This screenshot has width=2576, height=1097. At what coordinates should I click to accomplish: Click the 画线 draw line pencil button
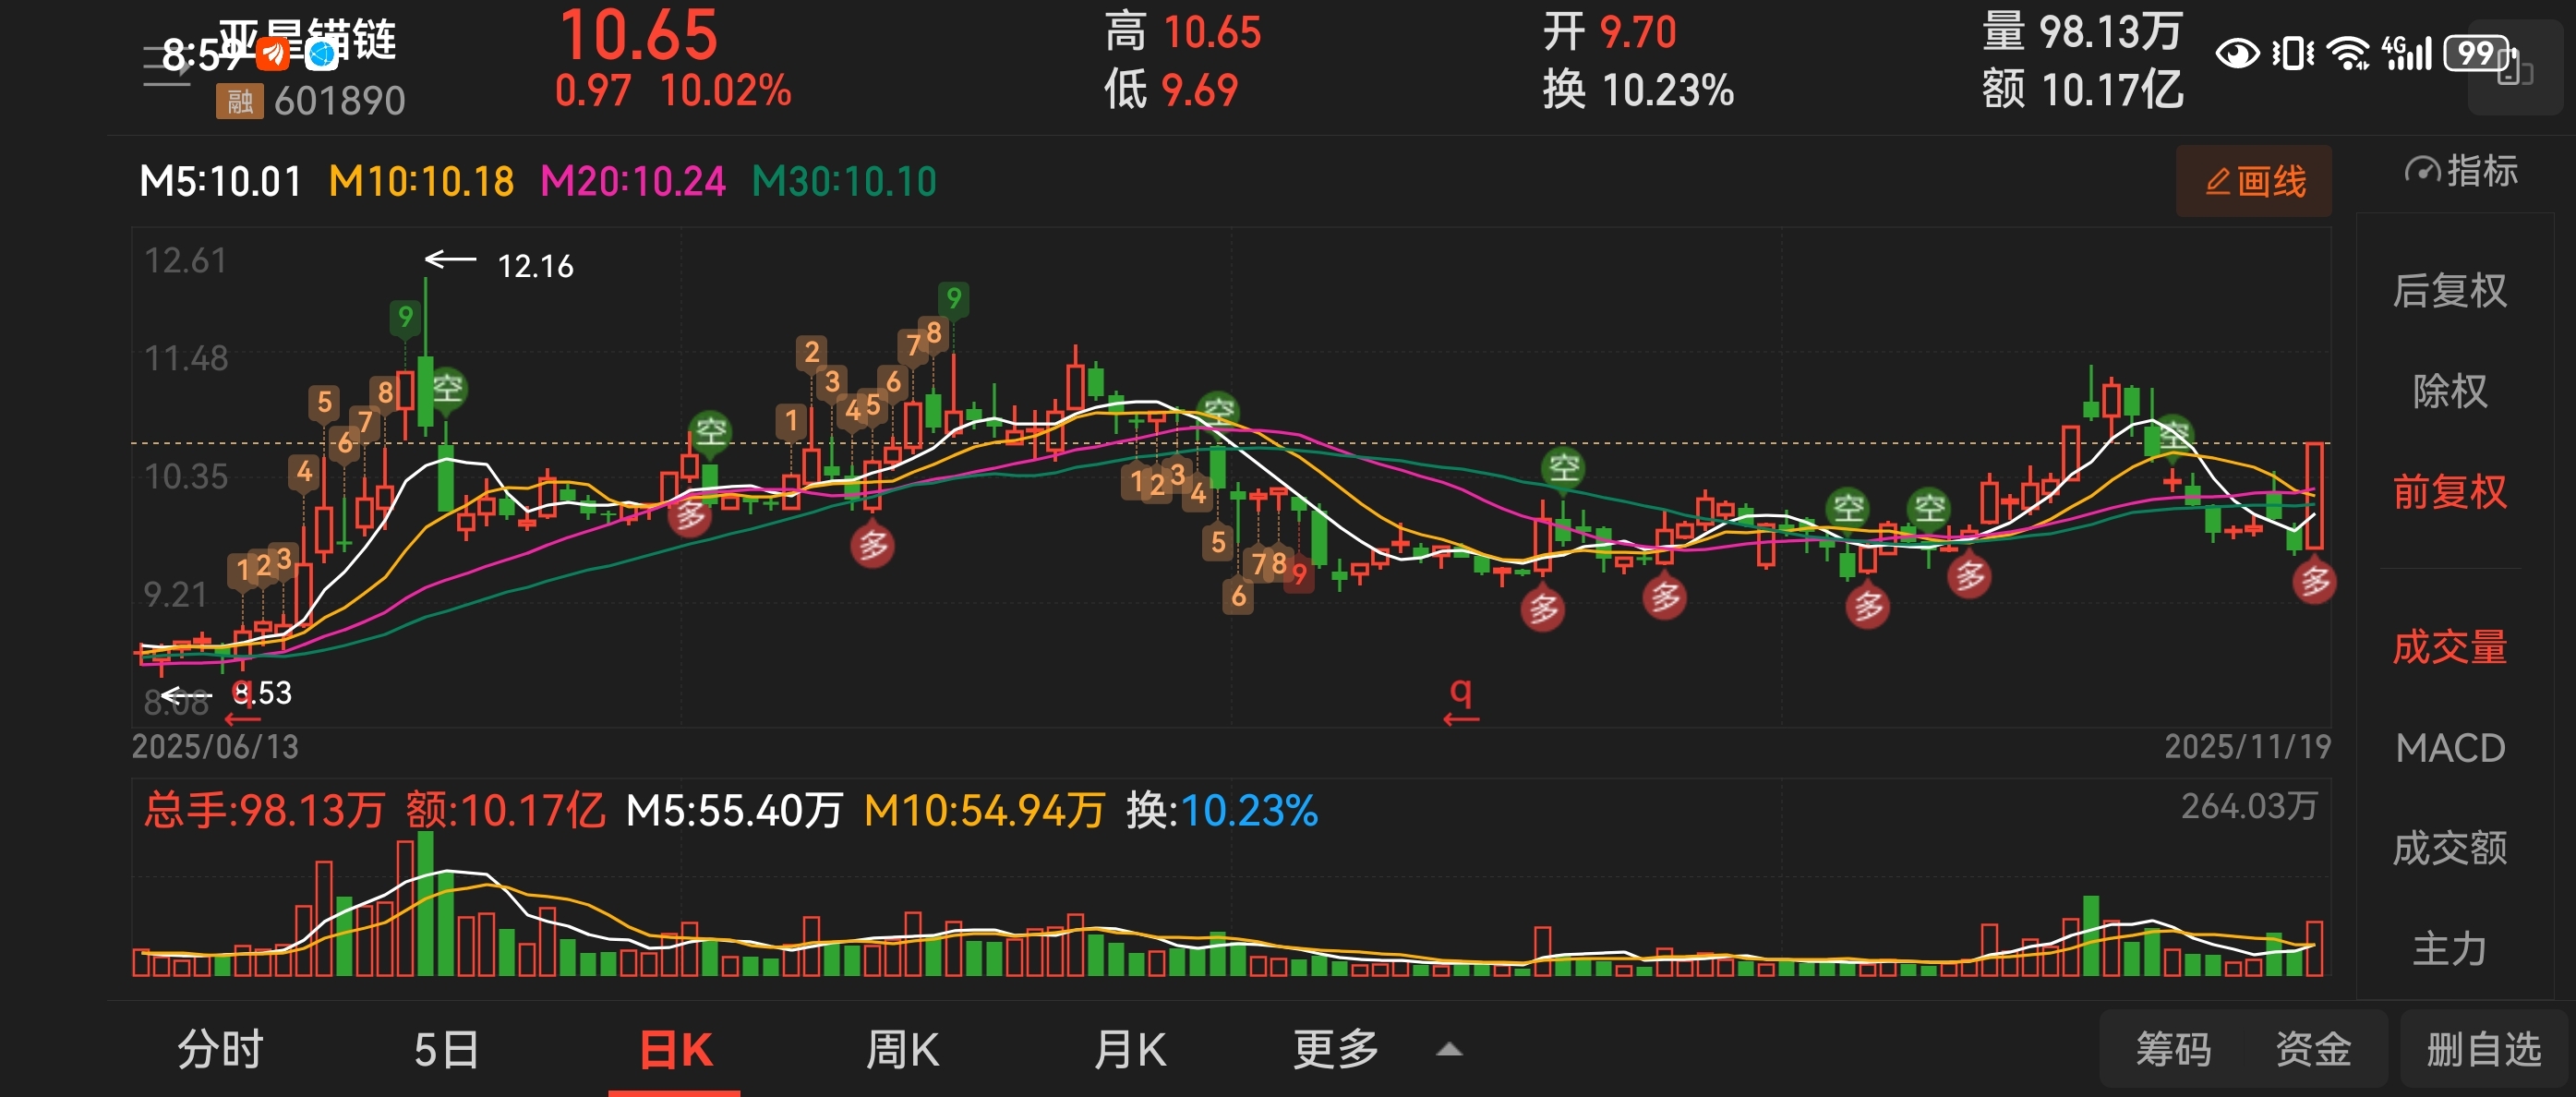pos(2254,181)
